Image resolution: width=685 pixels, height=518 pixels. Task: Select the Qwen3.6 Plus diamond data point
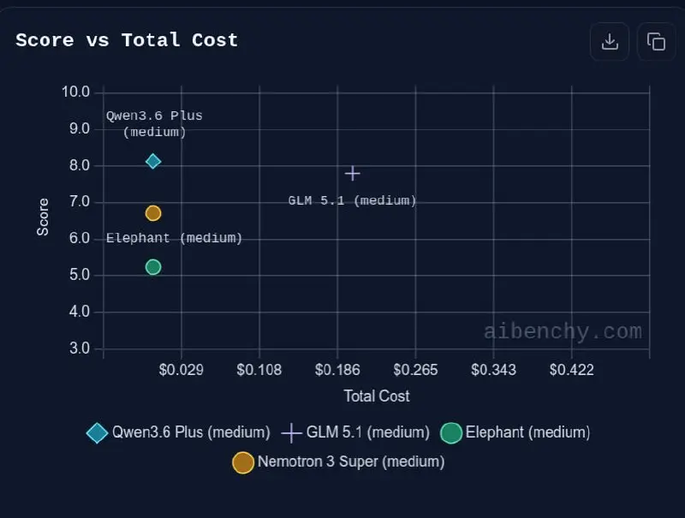point(153,162)
